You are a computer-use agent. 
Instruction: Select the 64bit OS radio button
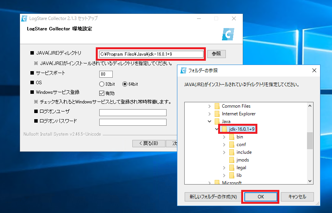tap(125, 84)
